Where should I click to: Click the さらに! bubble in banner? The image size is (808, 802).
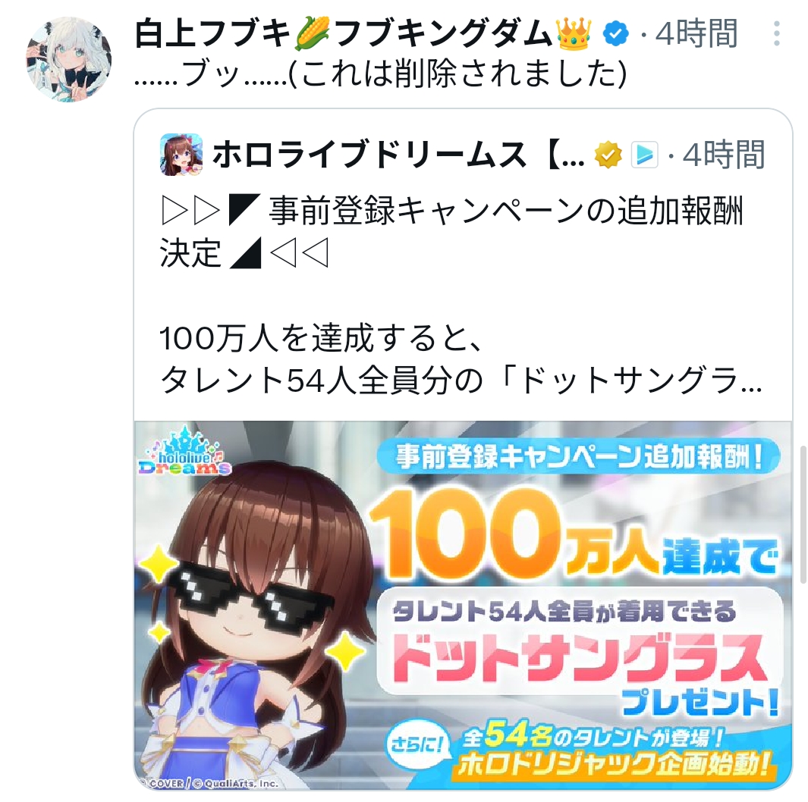(418, 744)
